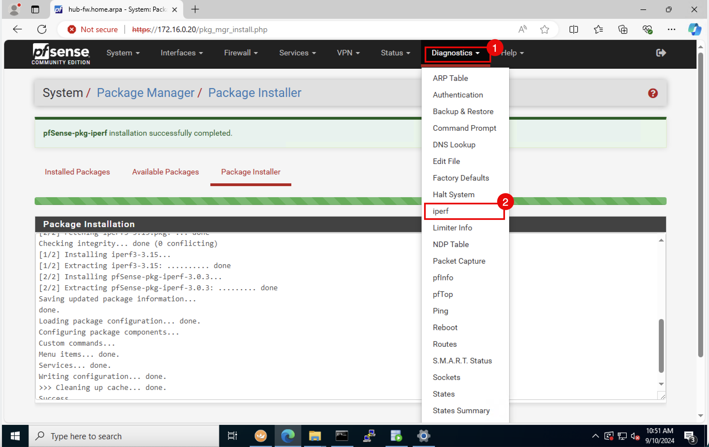709x447 pixels.
Task: Expand the System dropdown menu
Action: click(x=123, y=53)
